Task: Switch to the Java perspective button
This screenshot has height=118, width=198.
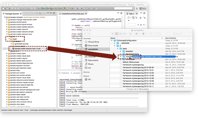Action: (143, 9)
